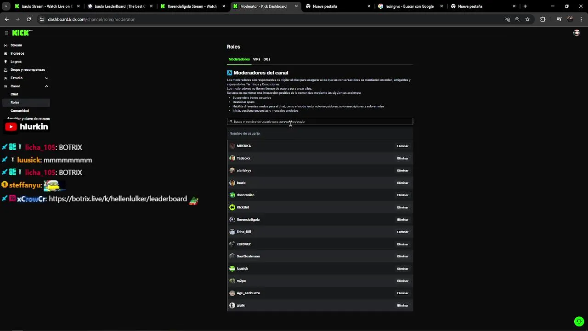Screen dimensions: 588x331
Task: Remove baulo with Eliminar
Action: (402, 183)
